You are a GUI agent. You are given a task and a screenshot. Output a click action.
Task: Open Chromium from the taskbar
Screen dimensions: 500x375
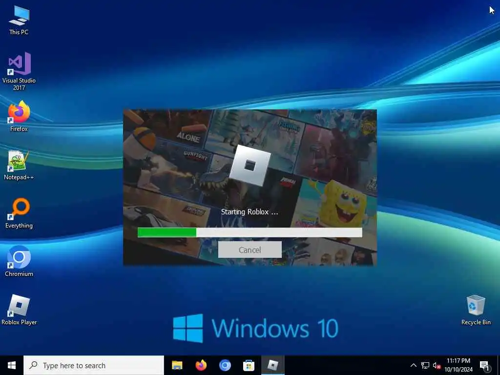(225, 365)
